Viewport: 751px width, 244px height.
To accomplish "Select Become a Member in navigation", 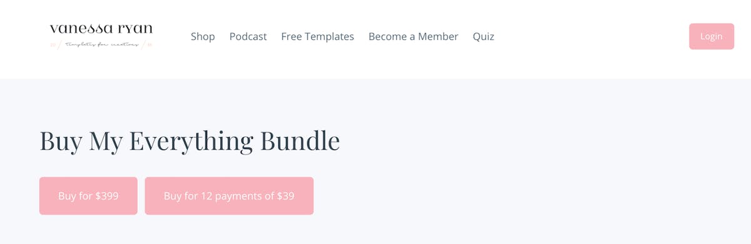I will [413, 36].
